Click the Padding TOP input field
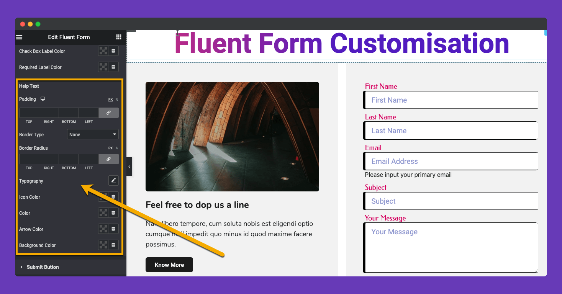Screen dimensions: 562x294 point(29,113)
